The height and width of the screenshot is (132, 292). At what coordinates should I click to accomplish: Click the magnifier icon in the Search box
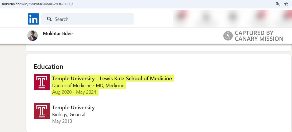(49, 19)
